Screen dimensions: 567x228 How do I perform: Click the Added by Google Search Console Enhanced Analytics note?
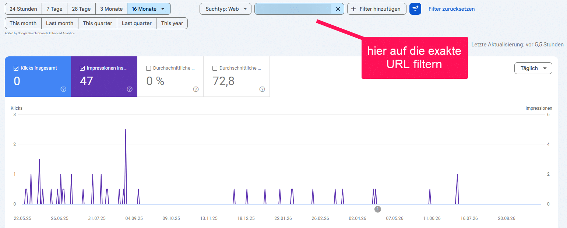pos(40,33)
